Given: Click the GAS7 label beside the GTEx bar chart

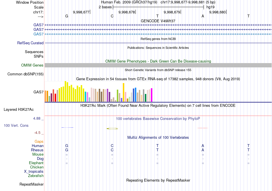Looking at the screenshot, I should pos(39,92).
